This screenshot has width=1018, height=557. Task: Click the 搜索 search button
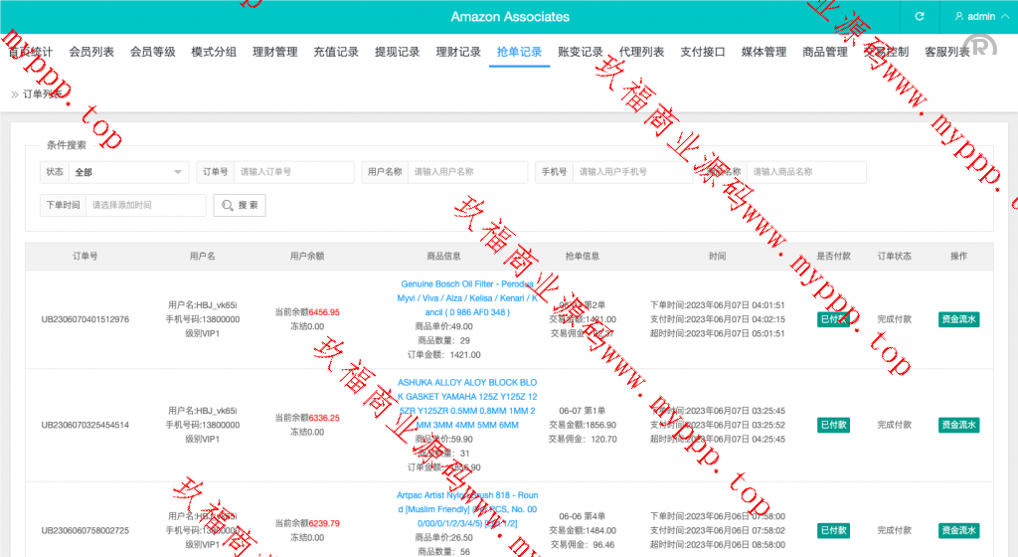tap(240, 205)
